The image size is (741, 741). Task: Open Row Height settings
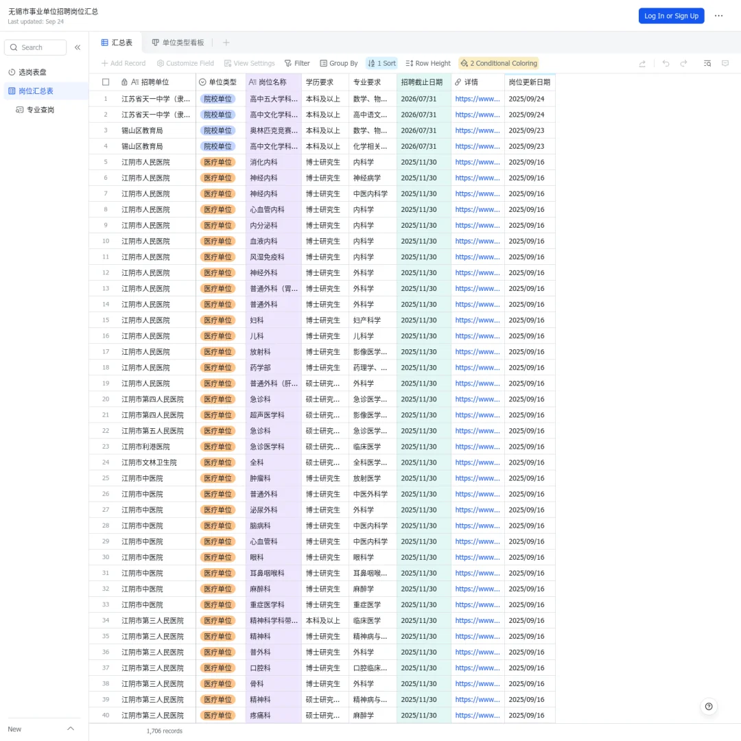[x=428, y=63]
